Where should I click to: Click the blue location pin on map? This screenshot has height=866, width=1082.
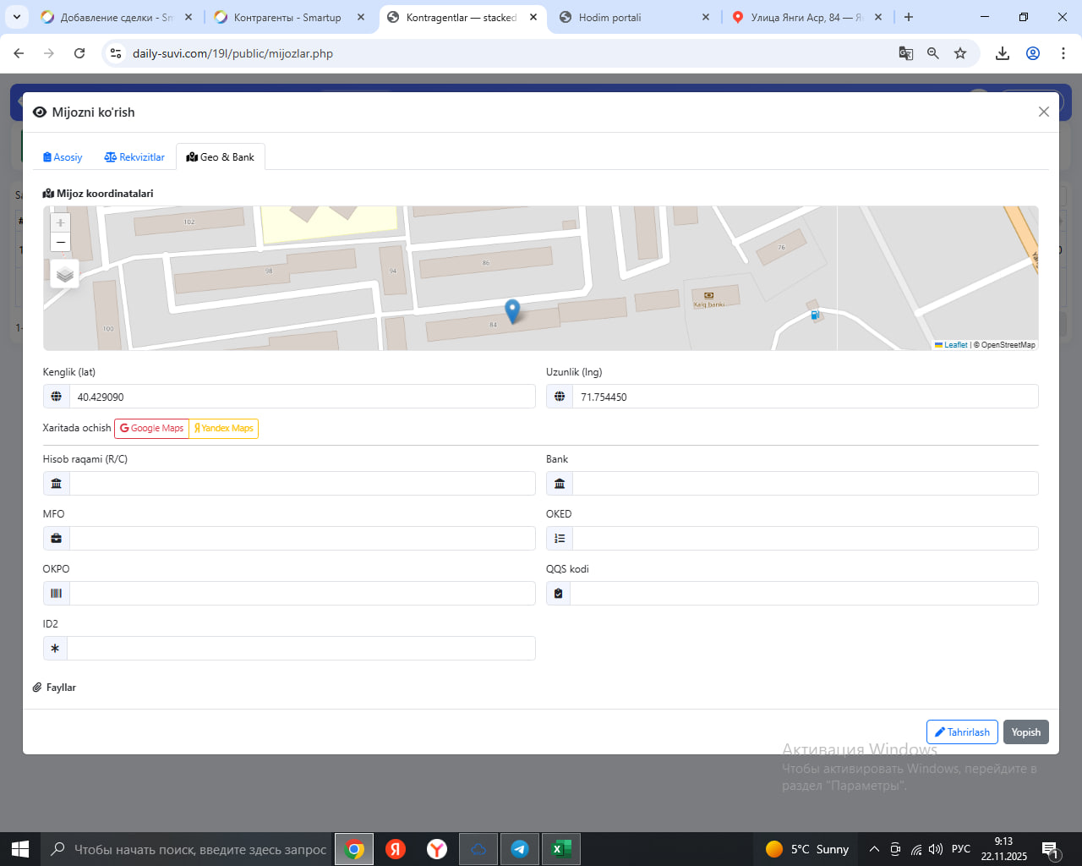coord(512,310)
